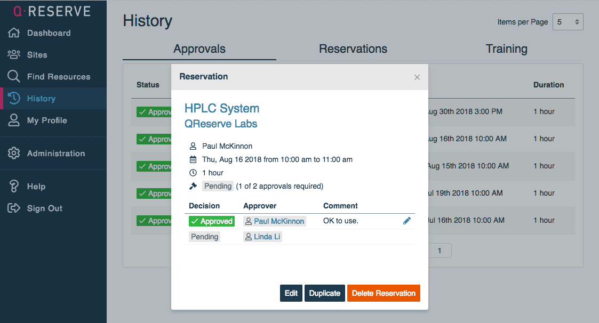Screen dimensions: 599x323
Task: Click the Duplicate button
Action: (x=324, y=293)
